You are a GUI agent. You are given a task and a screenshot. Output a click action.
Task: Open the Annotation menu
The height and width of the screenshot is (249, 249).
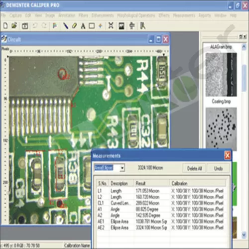pos(67,15)
